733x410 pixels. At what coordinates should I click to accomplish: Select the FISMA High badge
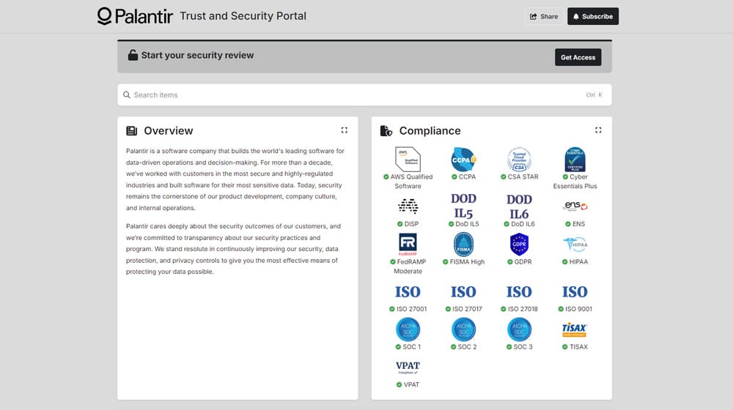point(463,245)
